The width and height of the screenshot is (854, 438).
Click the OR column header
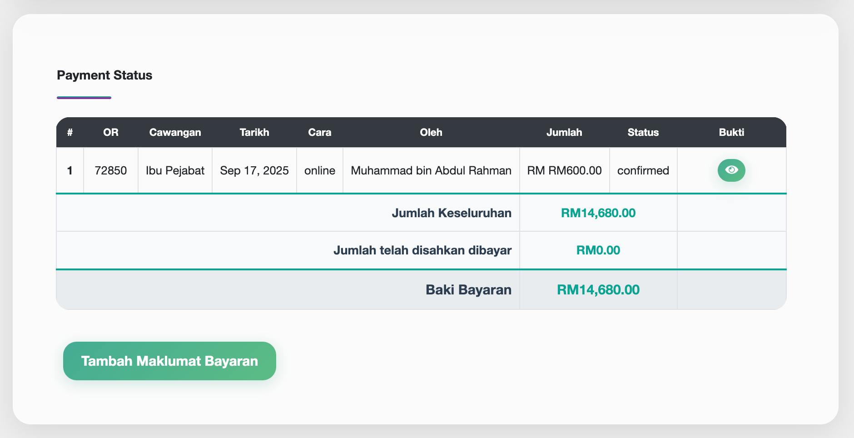click(110, 132)
